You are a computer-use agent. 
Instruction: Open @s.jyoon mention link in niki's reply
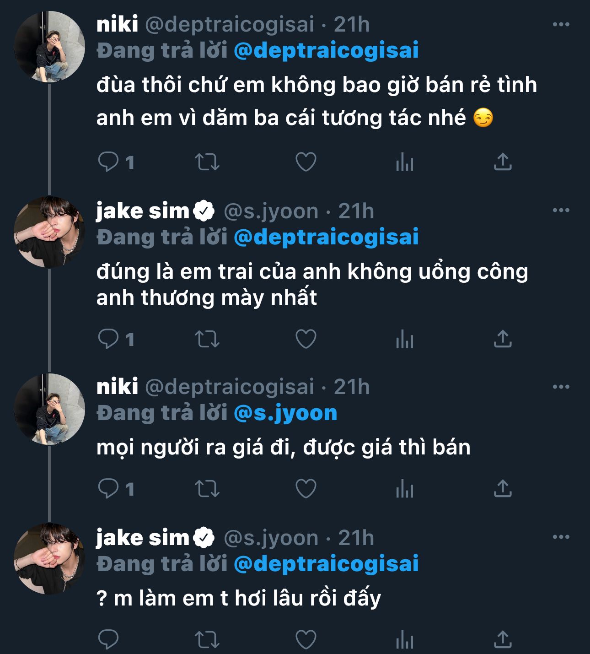click(285, 413)
